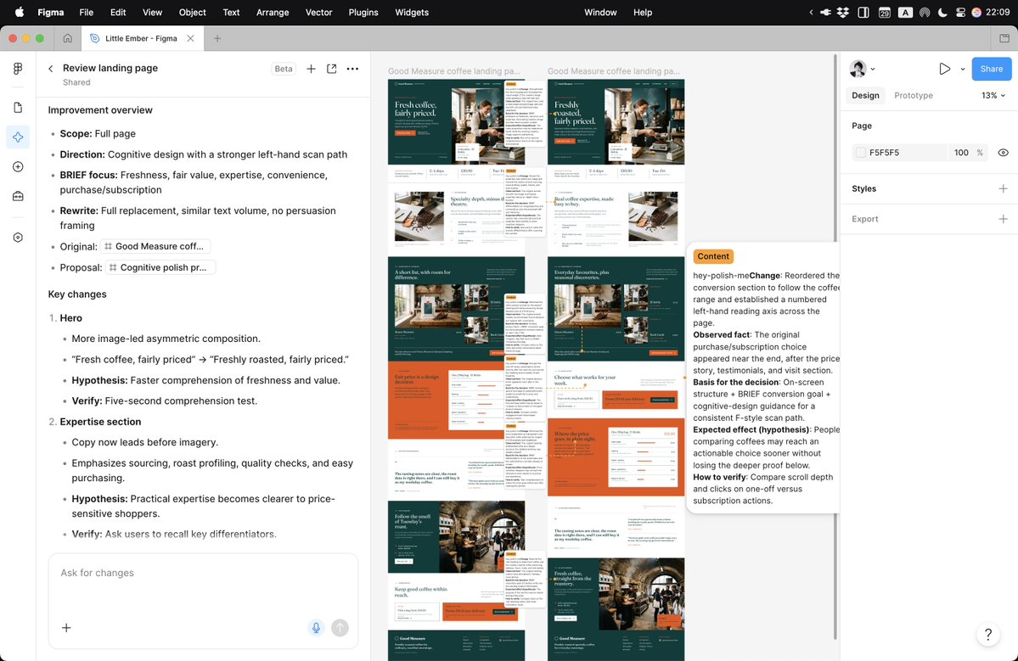The image size is (1018, 661).
Task: Add a style with the Styles plus
Action: point(1003,188)
